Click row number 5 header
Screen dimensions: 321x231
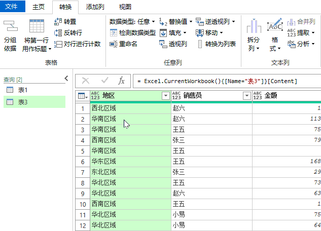(x=83, y=151)
